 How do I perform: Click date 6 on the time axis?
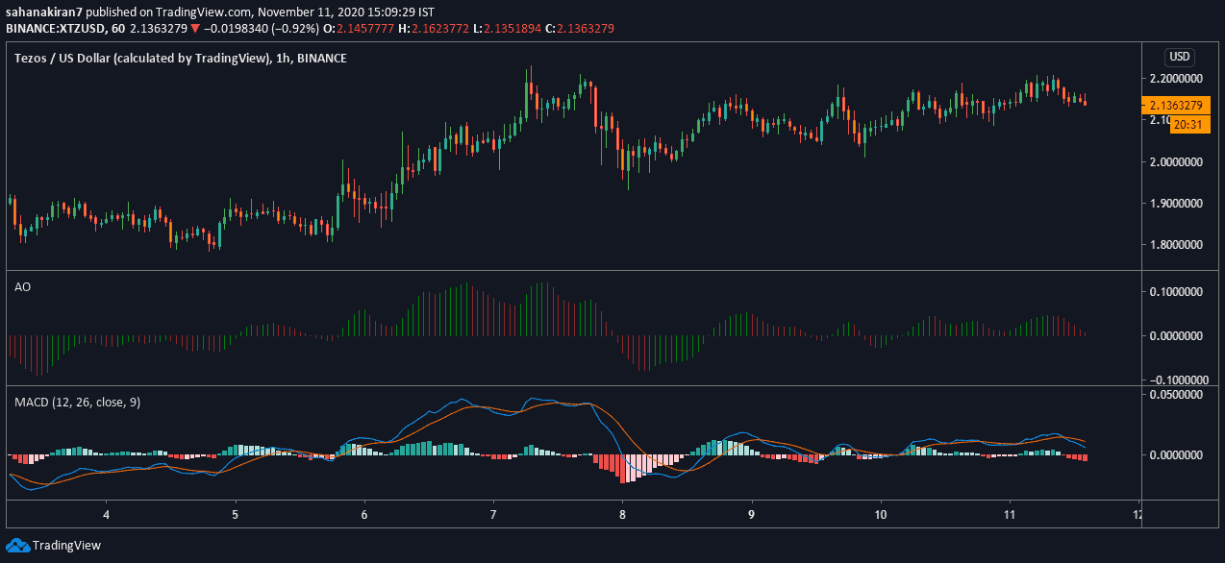point(364,514)
